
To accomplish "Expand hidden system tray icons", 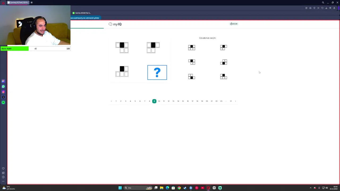I will pyautogui.click(x=311, y=188).
